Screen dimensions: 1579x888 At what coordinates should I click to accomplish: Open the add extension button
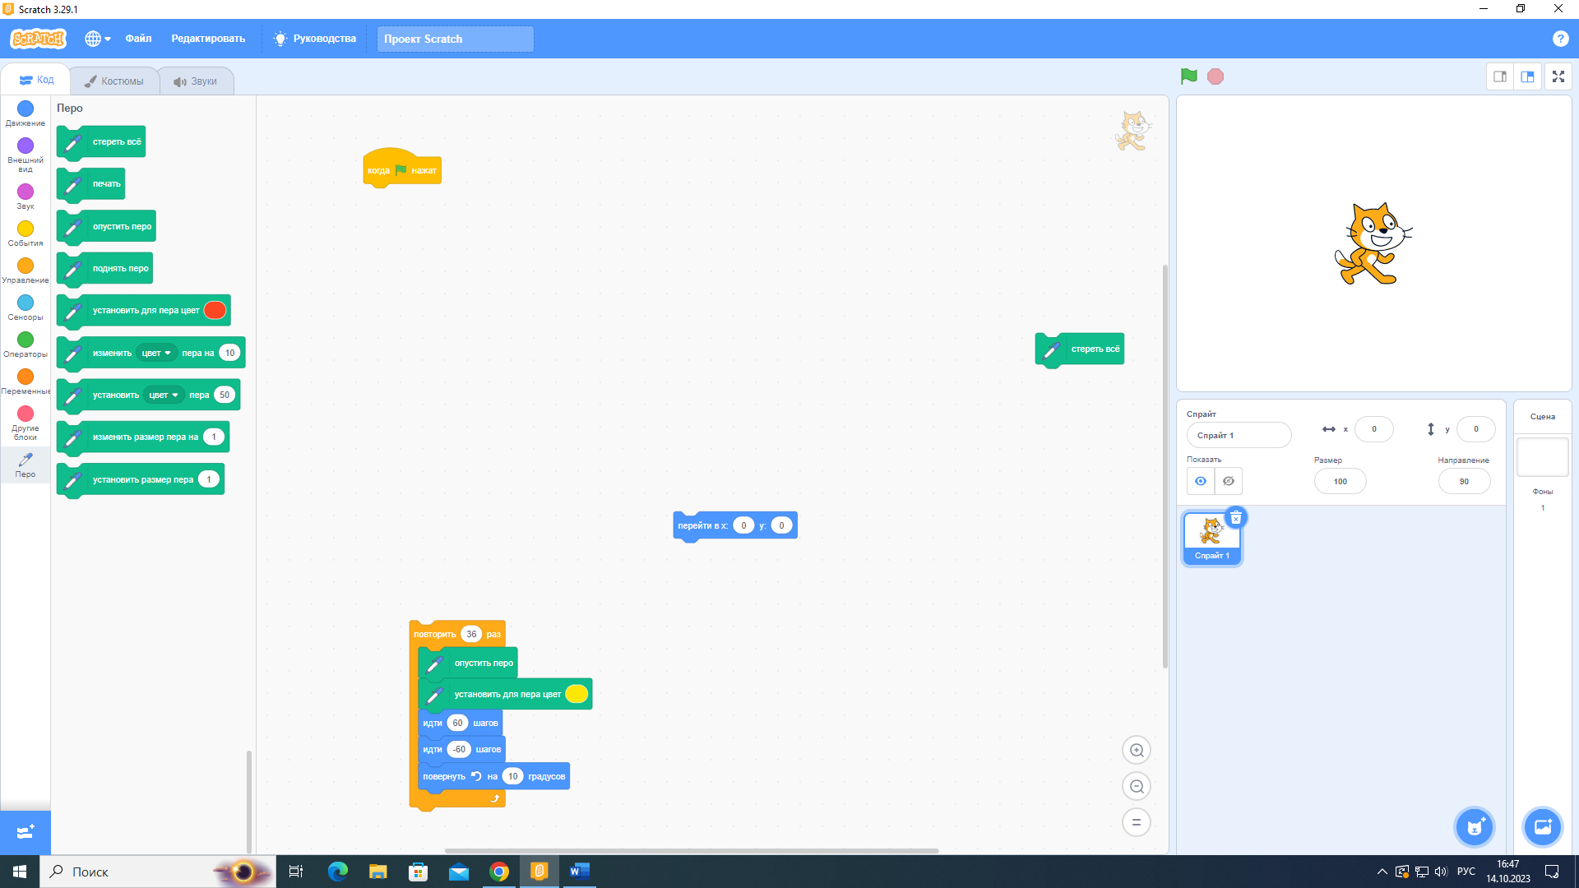click(25, 832)
